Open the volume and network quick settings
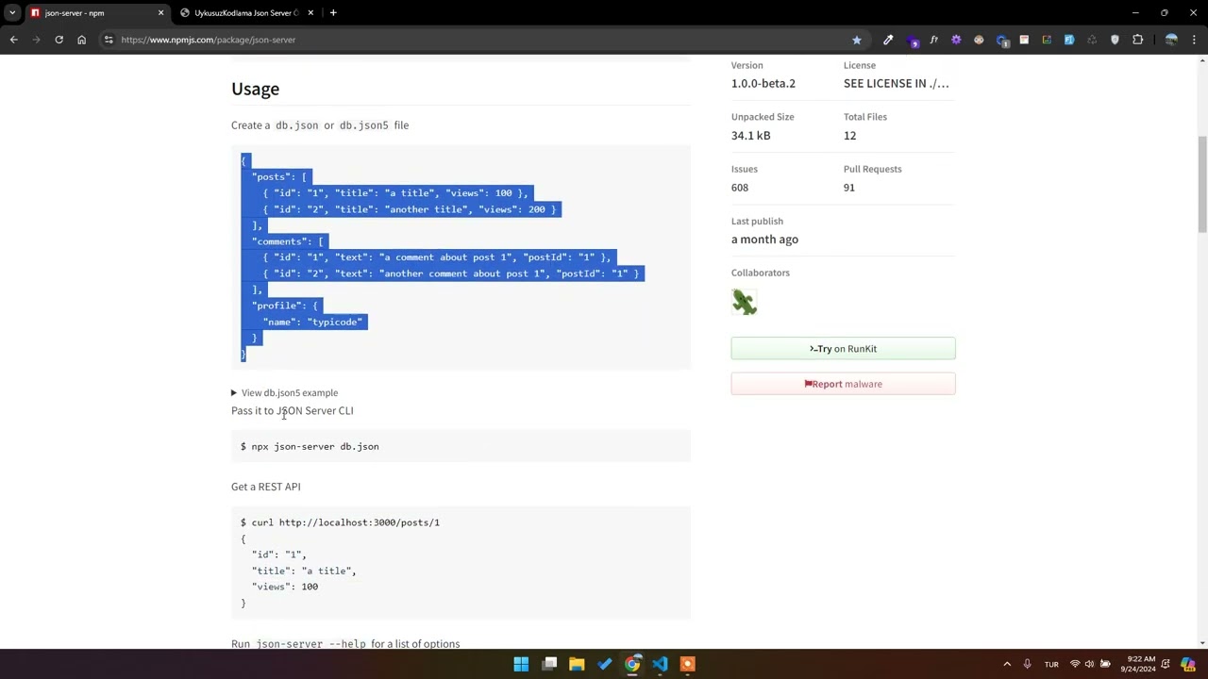 (x=1089, y=664)
